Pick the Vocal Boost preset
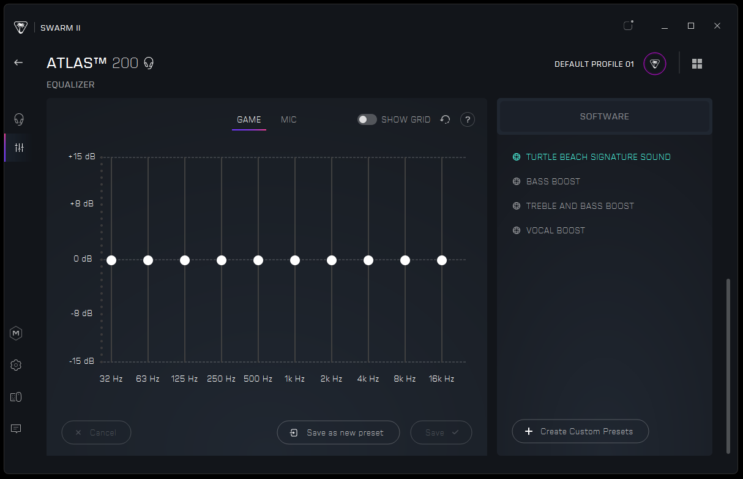 click(x=555, y=230)
